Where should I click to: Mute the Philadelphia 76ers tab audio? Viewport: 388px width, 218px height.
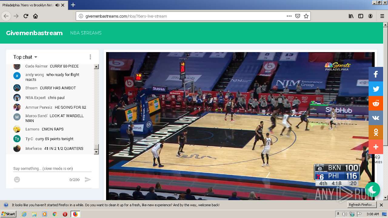[x=57, y=5]
